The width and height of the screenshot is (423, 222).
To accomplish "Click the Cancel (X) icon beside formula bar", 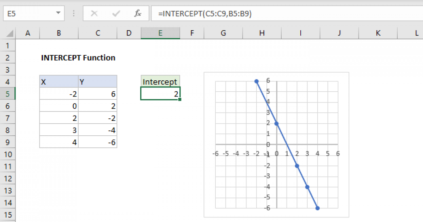I will click(x=94, y=13).
